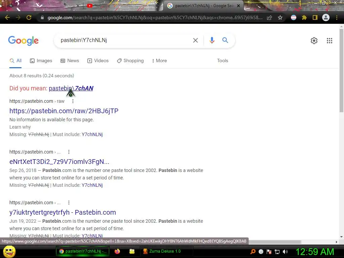Open the striped circle browser extension

click(294, 17)
